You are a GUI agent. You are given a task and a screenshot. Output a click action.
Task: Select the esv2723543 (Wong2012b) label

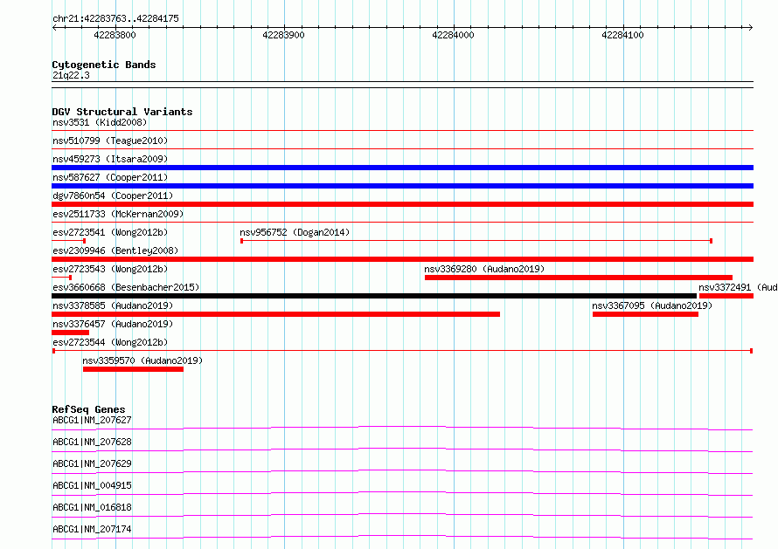pos(110,269)
